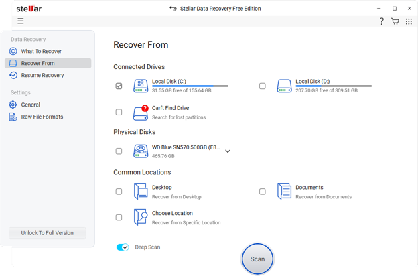
Task: Click the Can't Find Drive label
Action: pyautogui.click(x=171, y=108)
